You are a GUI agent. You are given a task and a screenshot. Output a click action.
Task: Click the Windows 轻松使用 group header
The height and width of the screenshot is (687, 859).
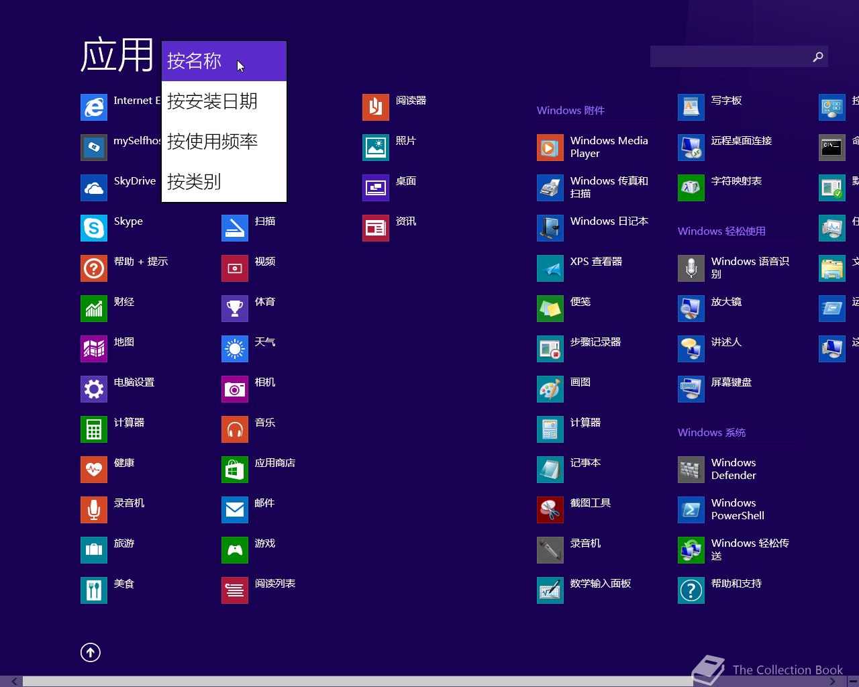[721, 231]
